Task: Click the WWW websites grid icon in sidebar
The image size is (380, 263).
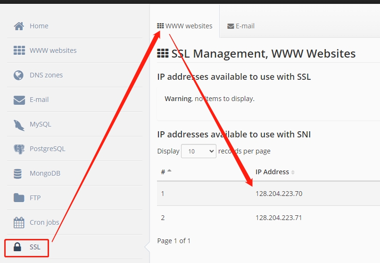Action: pos(19,51)
